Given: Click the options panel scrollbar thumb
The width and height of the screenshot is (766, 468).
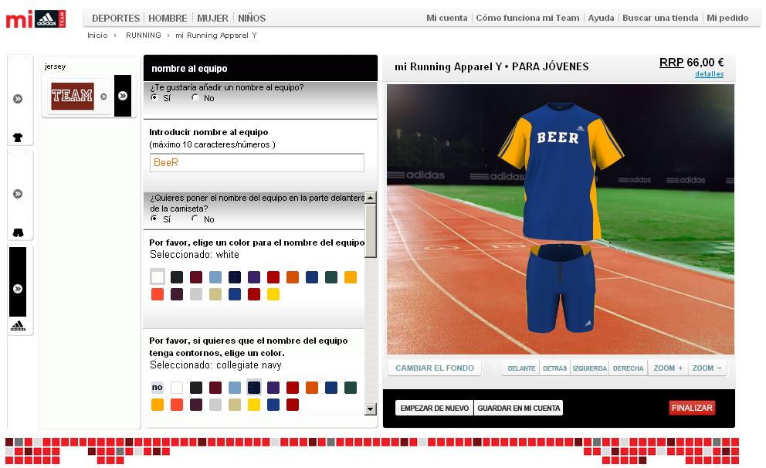Looking at the screenshot, I should click(x=371, y=231).
